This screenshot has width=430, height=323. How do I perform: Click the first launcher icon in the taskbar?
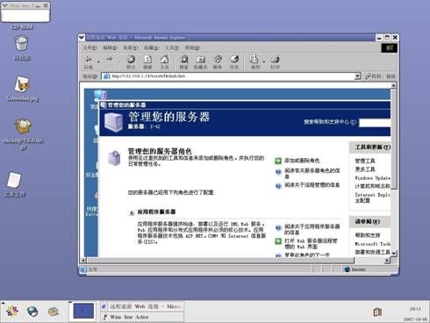pyautogui.click(x=12, y=312)
